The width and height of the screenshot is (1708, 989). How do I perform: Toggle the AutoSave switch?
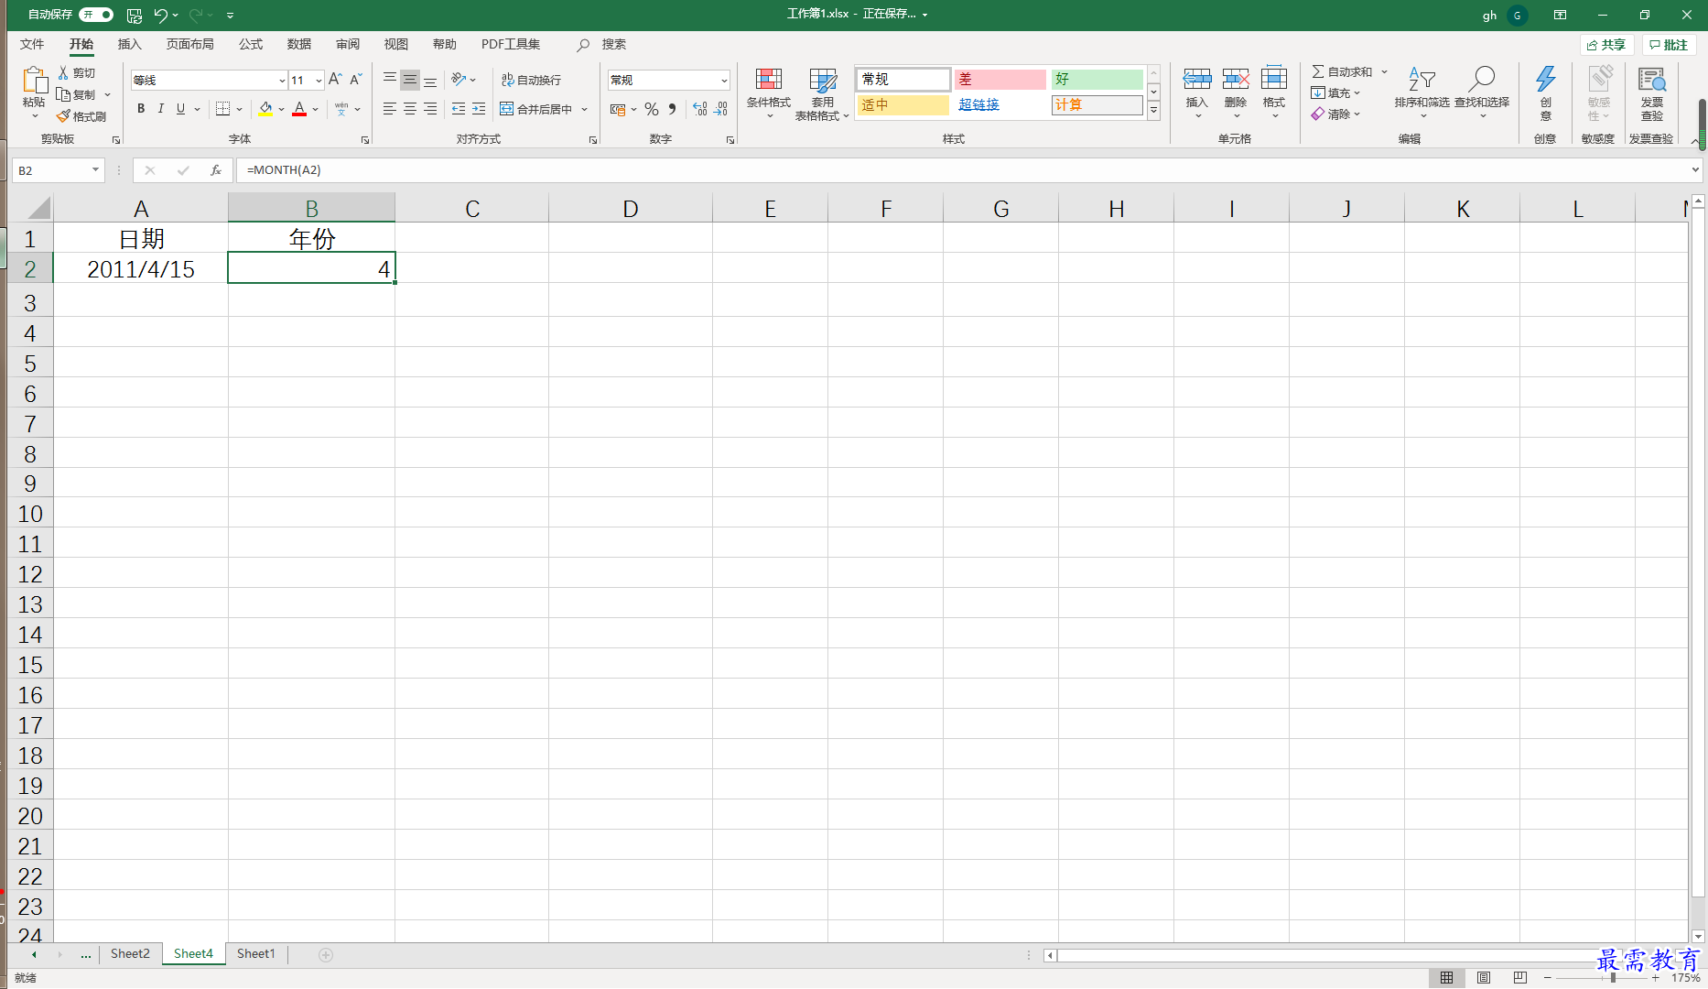[96, 15]
